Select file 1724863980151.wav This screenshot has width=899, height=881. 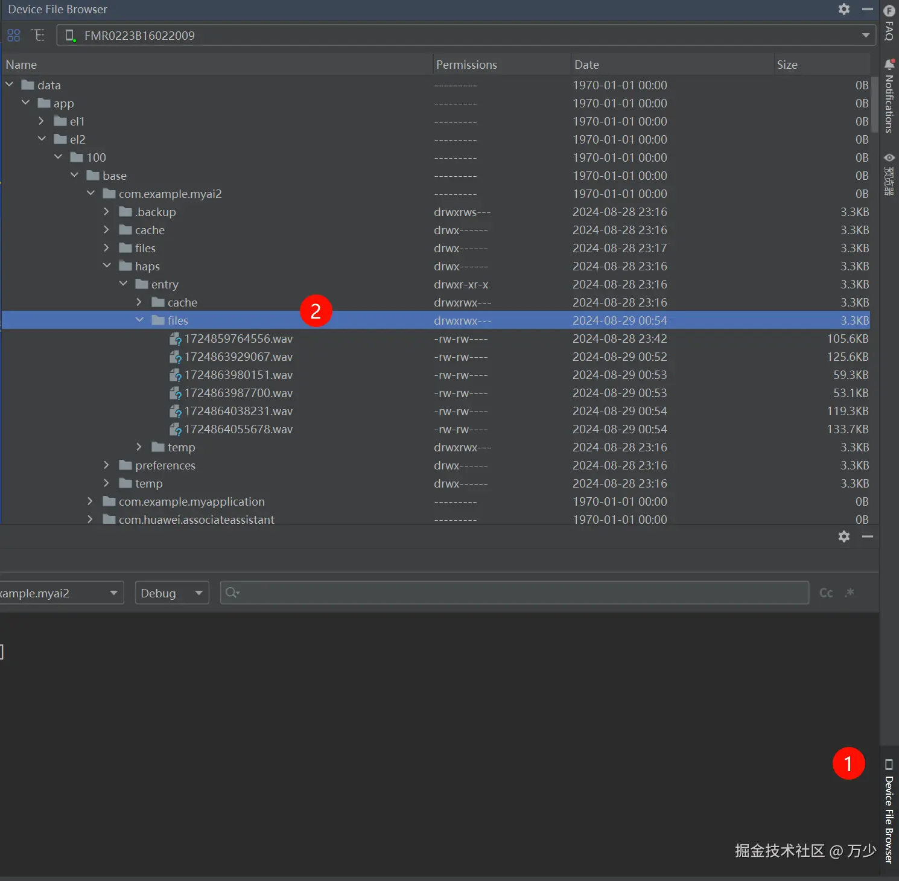pos(238,375)
